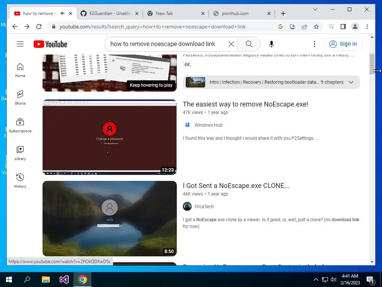Click the taskbar volume icon

point(334,280)
